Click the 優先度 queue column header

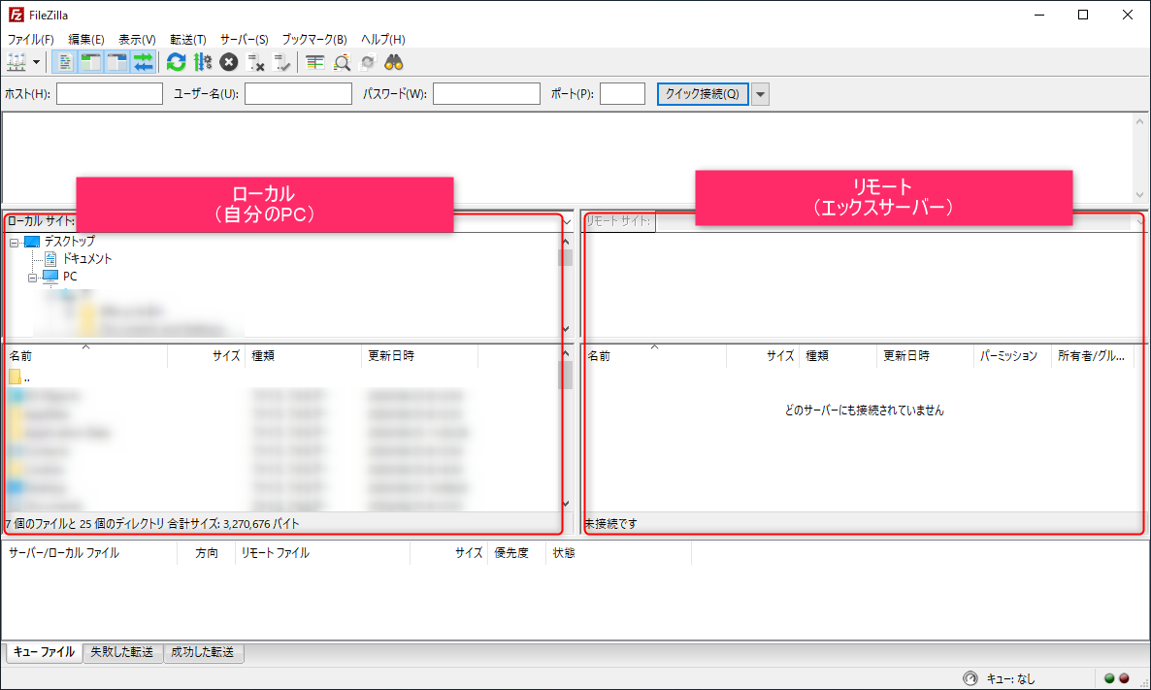click(516, 553)
